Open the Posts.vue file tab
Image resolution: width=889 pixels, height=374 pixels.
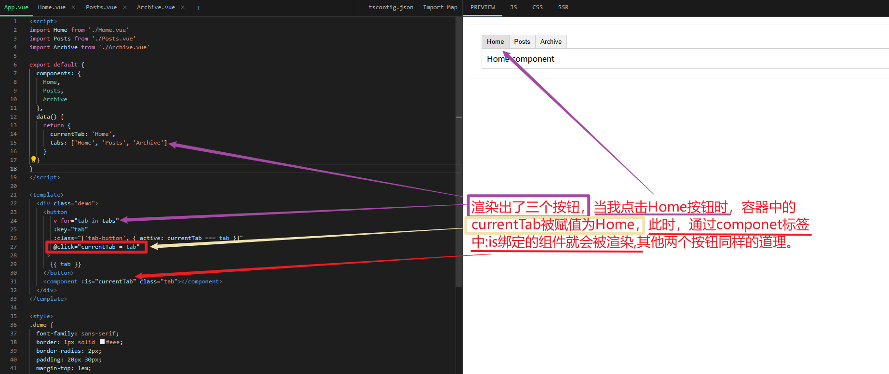[101, 7]
